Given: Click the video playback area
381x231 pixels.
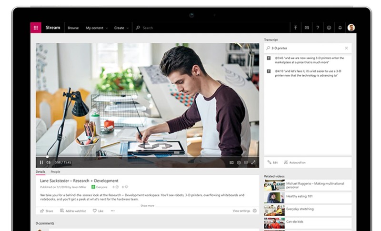Looking at the screenshot, I should pos(148,100).
